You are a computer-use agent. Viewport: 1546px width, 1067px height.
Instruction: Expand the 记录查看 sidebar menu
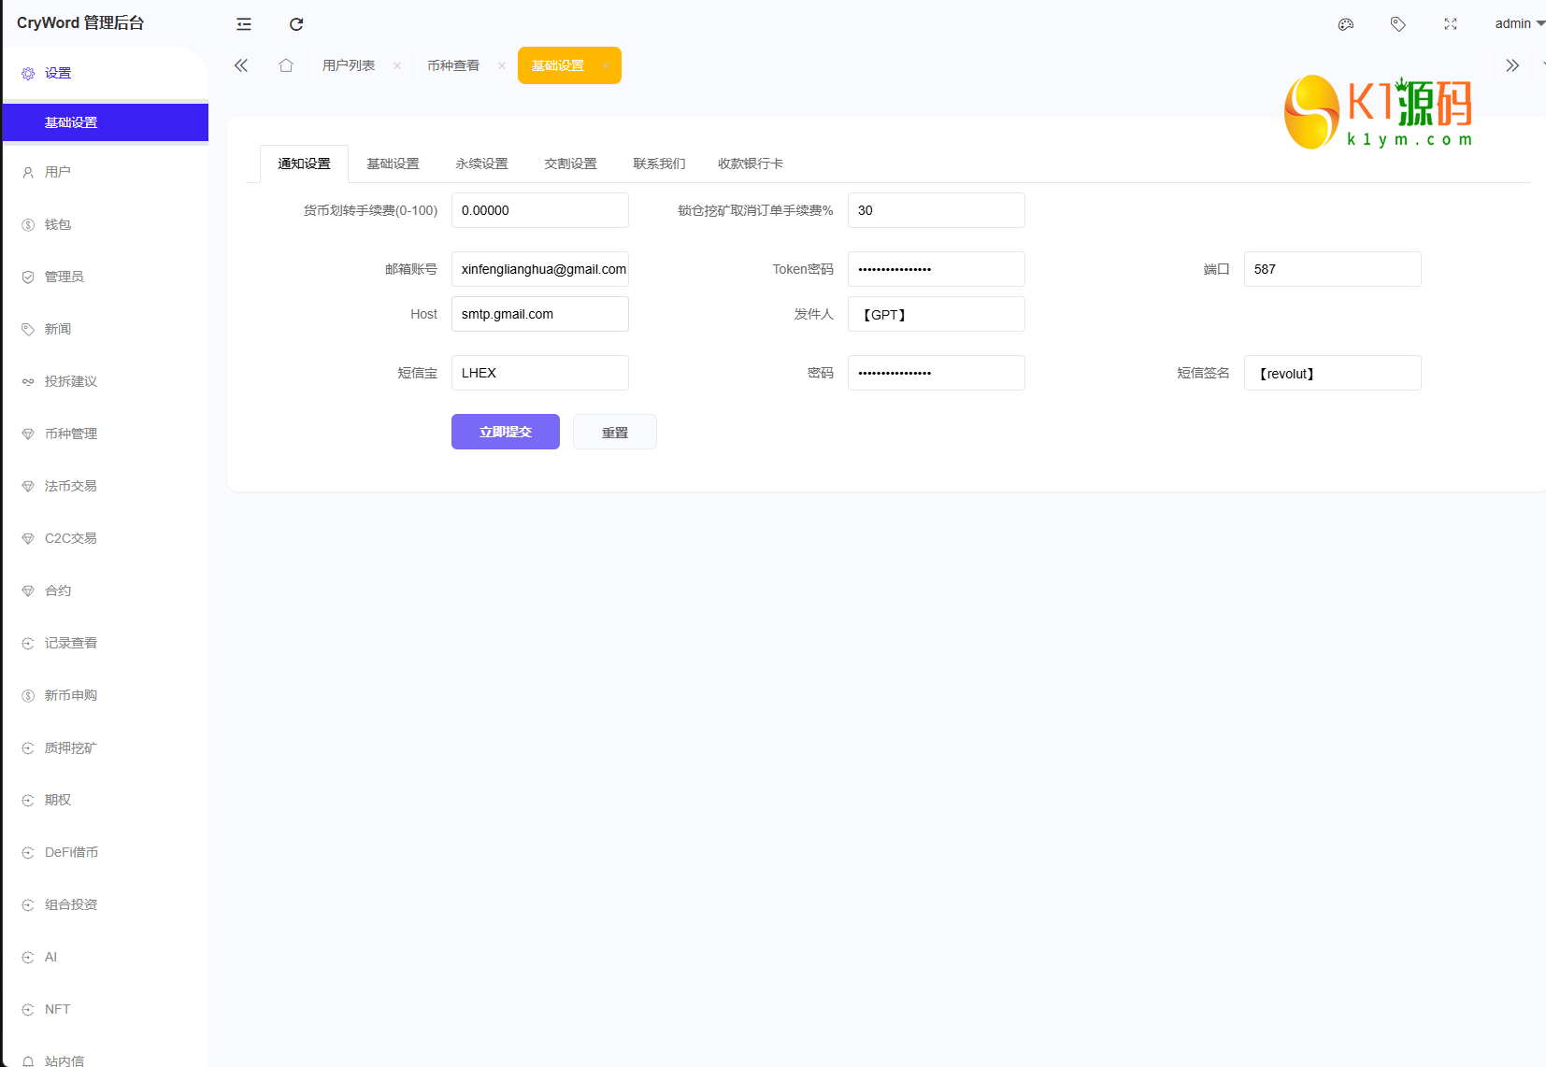[x=106, y=643]
